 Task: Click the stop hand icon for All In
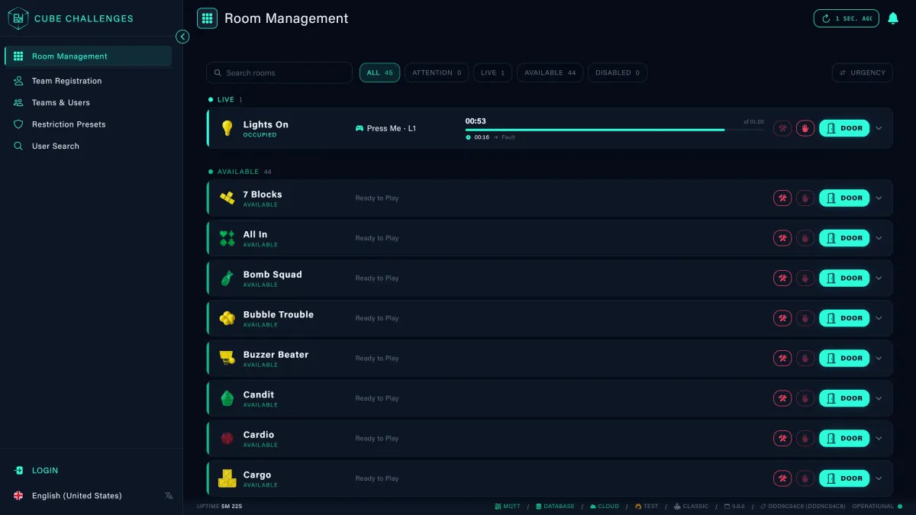pyautogui.click(x=805, y=238)
